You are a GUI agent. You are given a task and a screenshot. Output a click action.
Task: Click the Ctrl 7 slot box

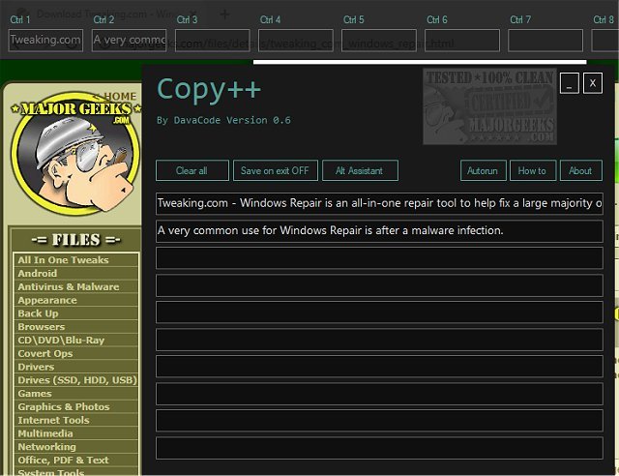(545, 41)
